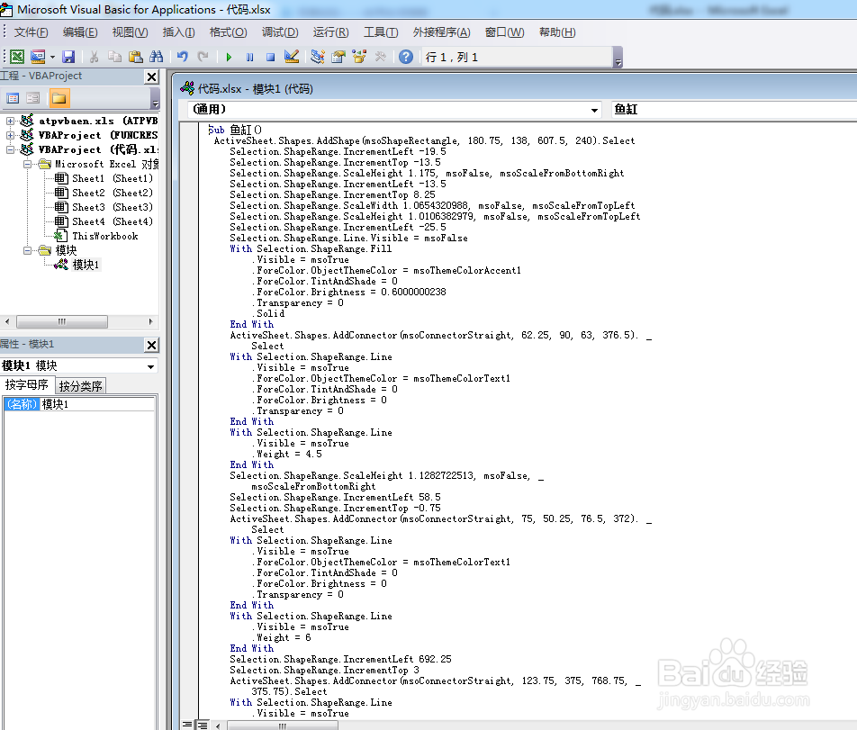Click the Break pause button

[x=249, y=57]
